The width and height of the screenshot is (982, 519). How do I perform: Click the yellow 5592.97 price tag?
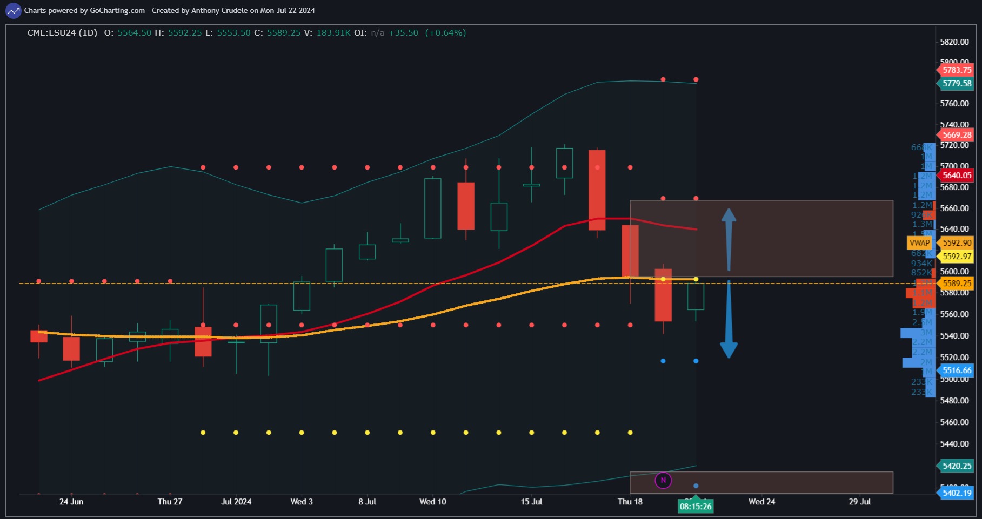coord(955,257)
